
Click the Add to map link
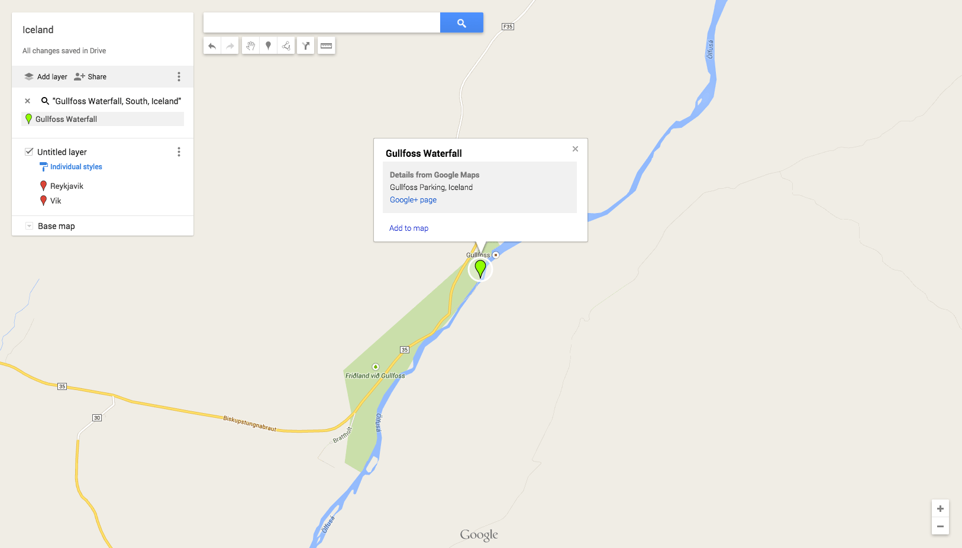tap(409, 228)
